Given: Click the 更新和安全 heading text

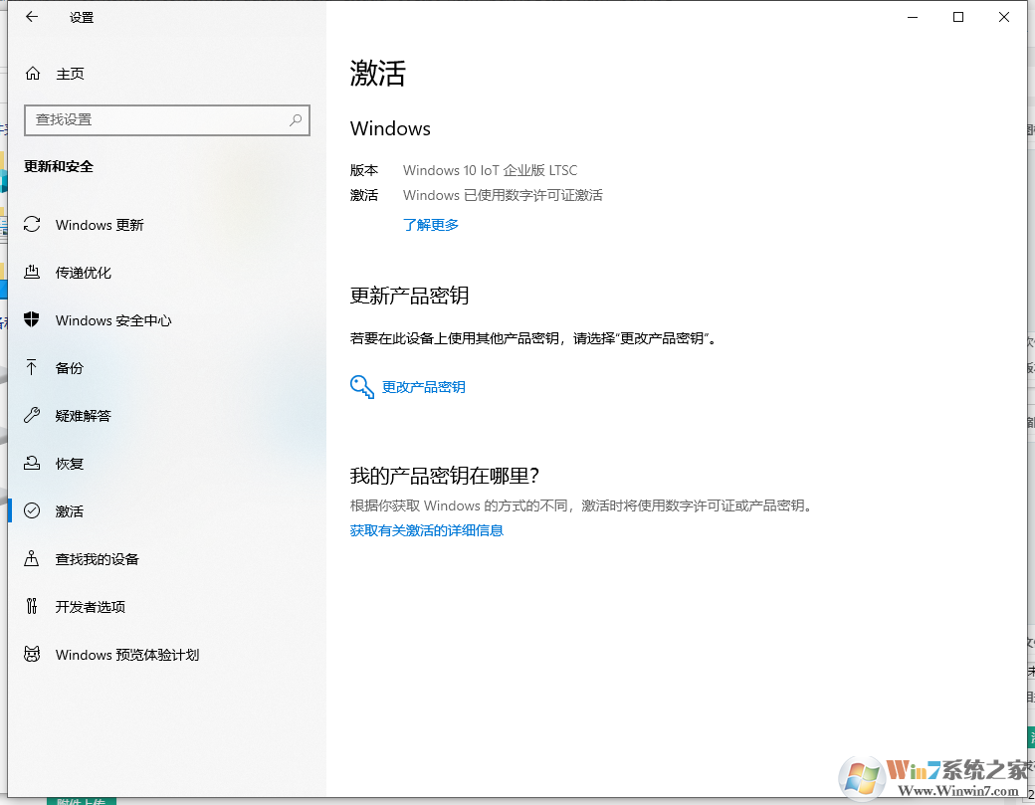Looking at the screenshot, I should tap(59, 166).
